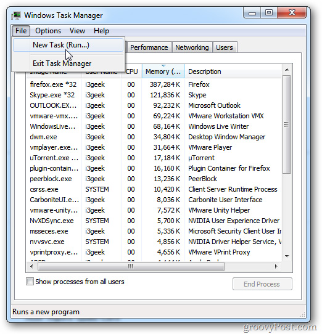Open the File menu

(21, 31)
